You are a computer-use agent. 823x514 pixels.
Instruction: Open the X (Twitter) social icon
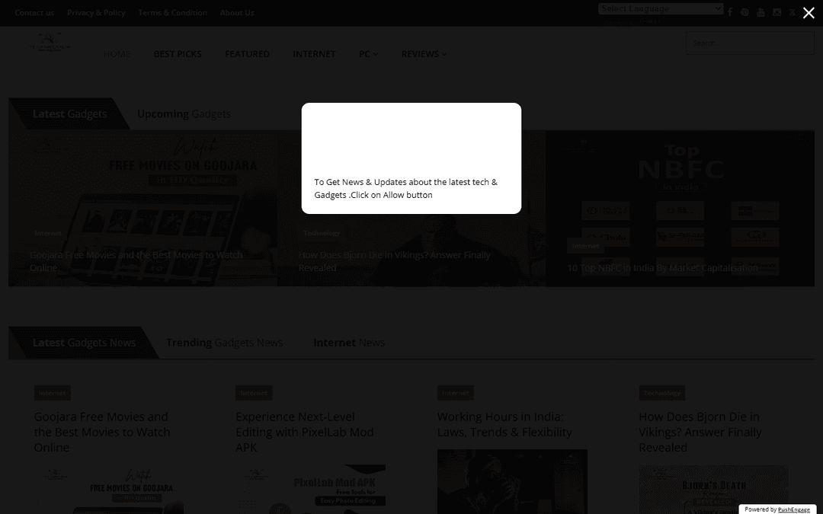[793, 12]
